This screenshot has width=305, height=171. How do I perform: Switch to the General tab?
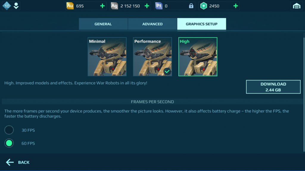click(103, 24)
